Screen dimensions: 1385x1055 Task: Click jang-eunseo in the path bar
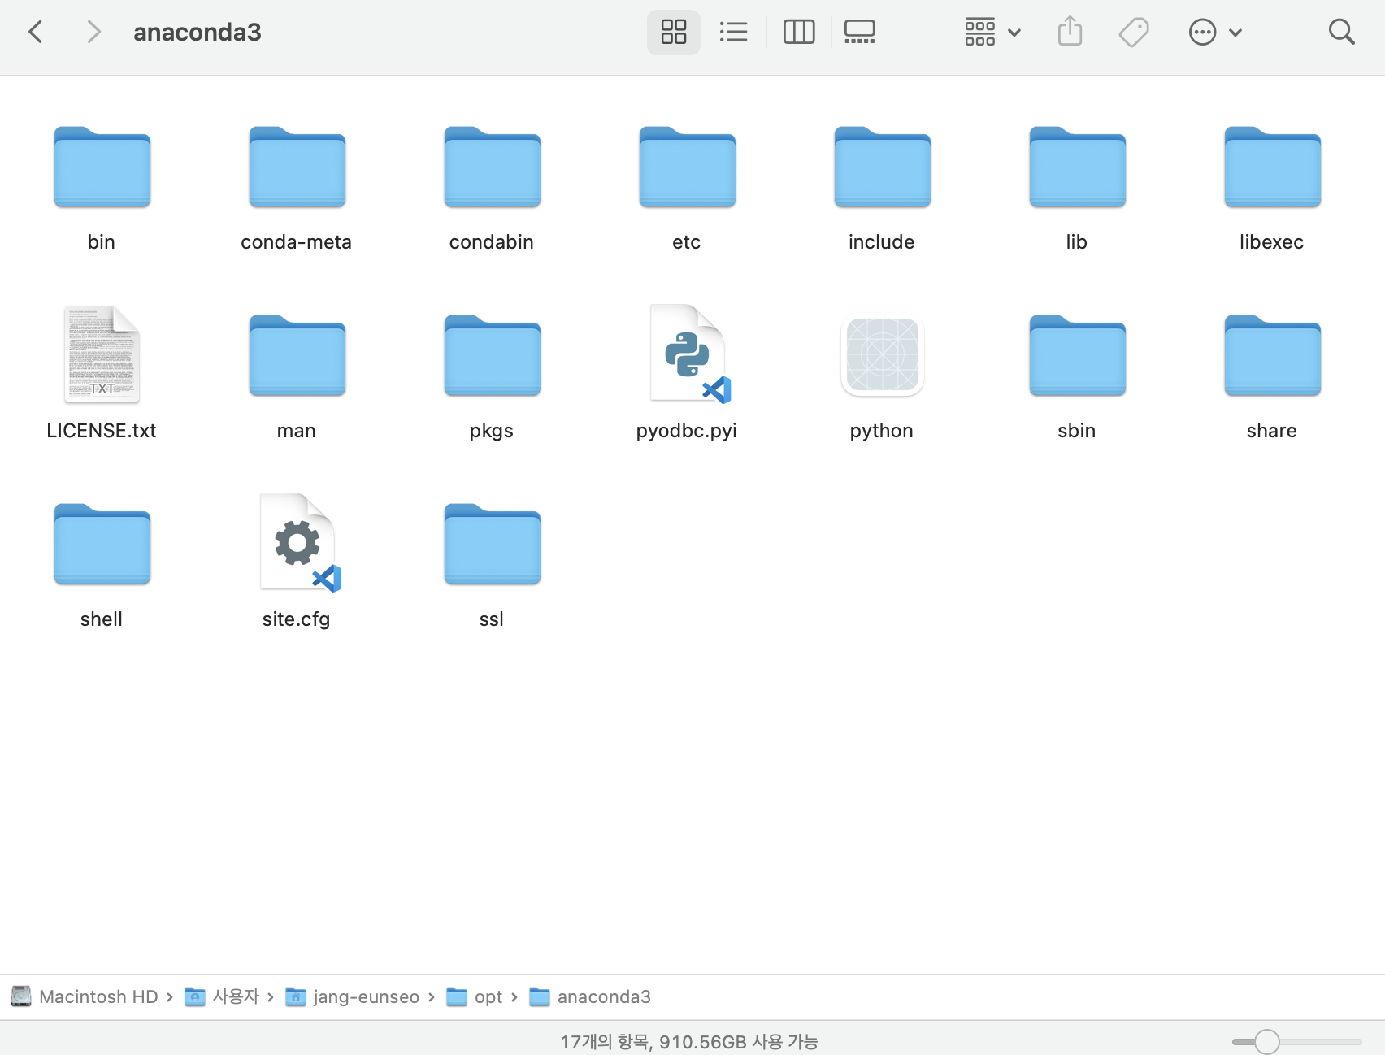(x=353, y=996)
